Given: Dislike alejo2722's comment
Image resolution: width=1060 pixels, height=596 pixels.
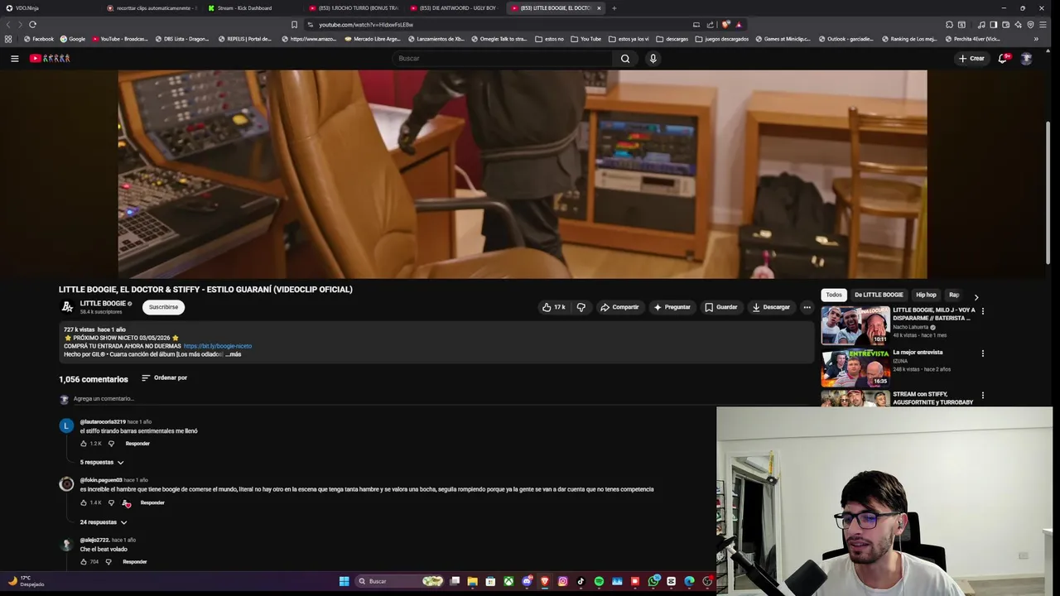Looking at the screenshot, I should coord(108,562).
